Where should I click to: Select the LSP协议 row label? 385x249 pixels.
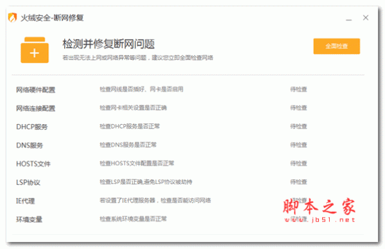click(28, 182)
